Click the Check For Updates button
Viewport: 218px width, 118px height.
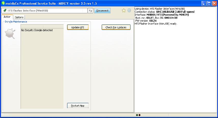click(116, 27)
